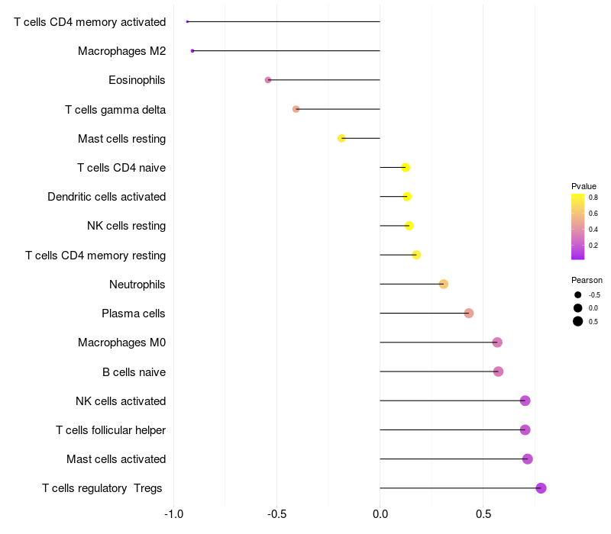Click the NK cells activated axis label

pyautogui.click(x=121, y=401)
